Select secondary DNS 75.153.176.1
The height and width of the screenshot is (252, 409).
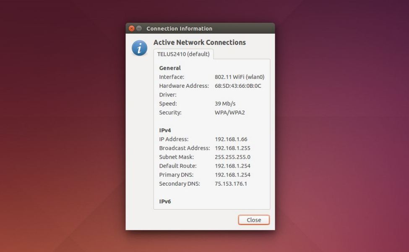coord(231,184)
